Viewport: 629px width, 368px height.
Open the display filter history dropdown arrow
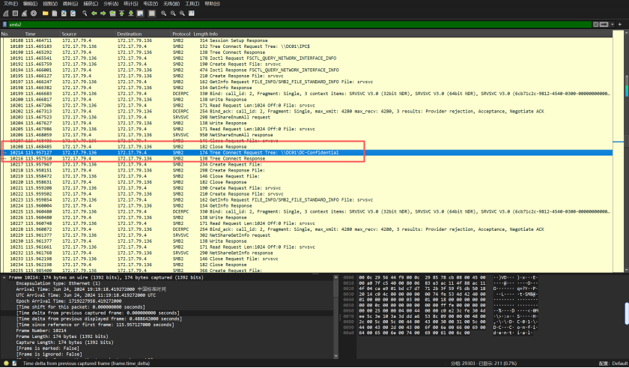click(613, 25)
